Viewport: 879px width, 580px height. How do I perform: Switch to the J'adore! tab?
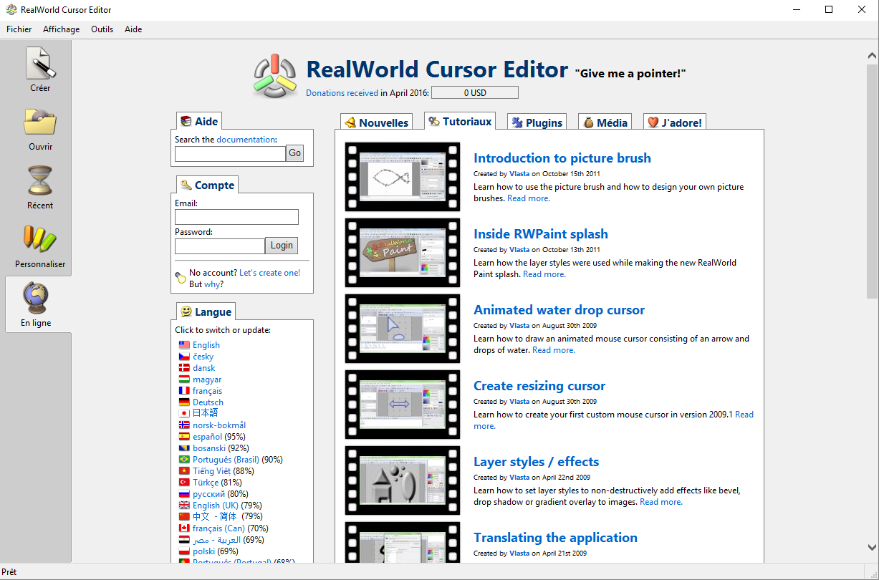674,121
